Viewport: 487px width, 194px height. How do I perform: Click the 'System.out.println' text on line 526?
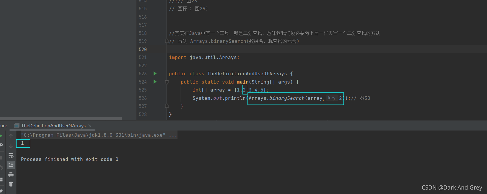point(219,98)
